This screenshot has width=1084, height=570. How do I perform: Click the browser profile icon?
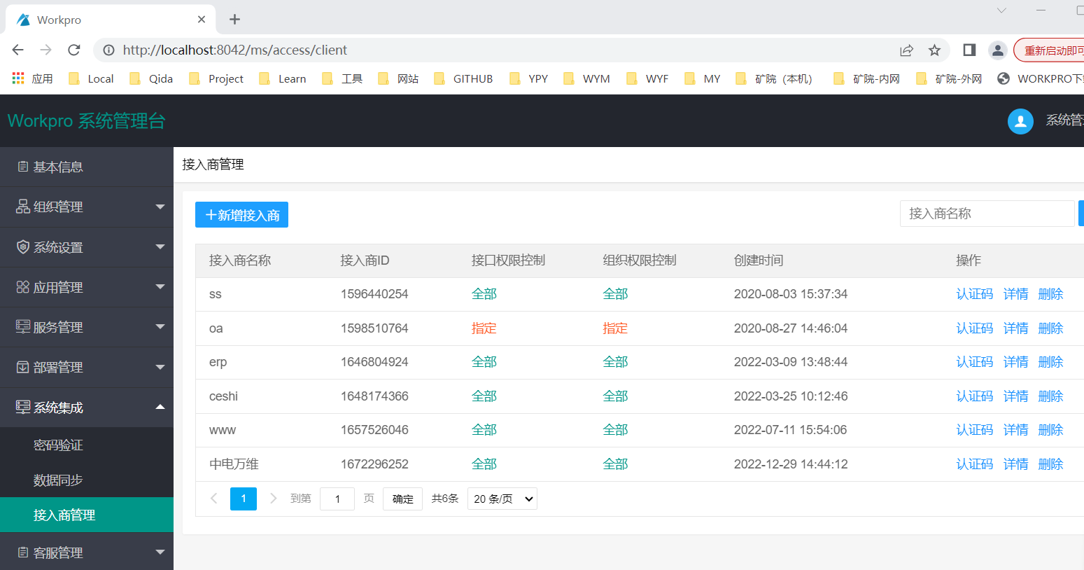click(997, 50)
